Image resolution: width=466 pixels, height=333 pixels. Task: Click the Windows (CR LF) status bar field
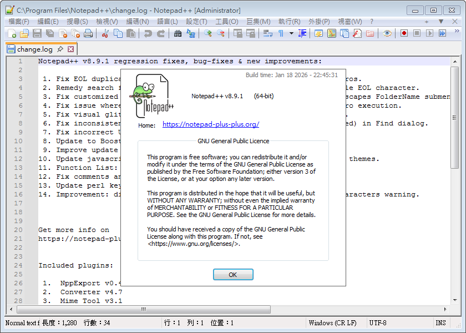coord(336,322)
